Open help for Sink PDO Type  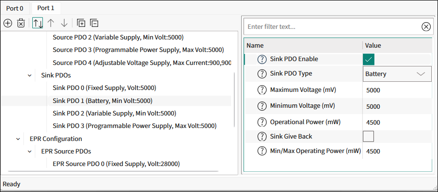point(262,74)
